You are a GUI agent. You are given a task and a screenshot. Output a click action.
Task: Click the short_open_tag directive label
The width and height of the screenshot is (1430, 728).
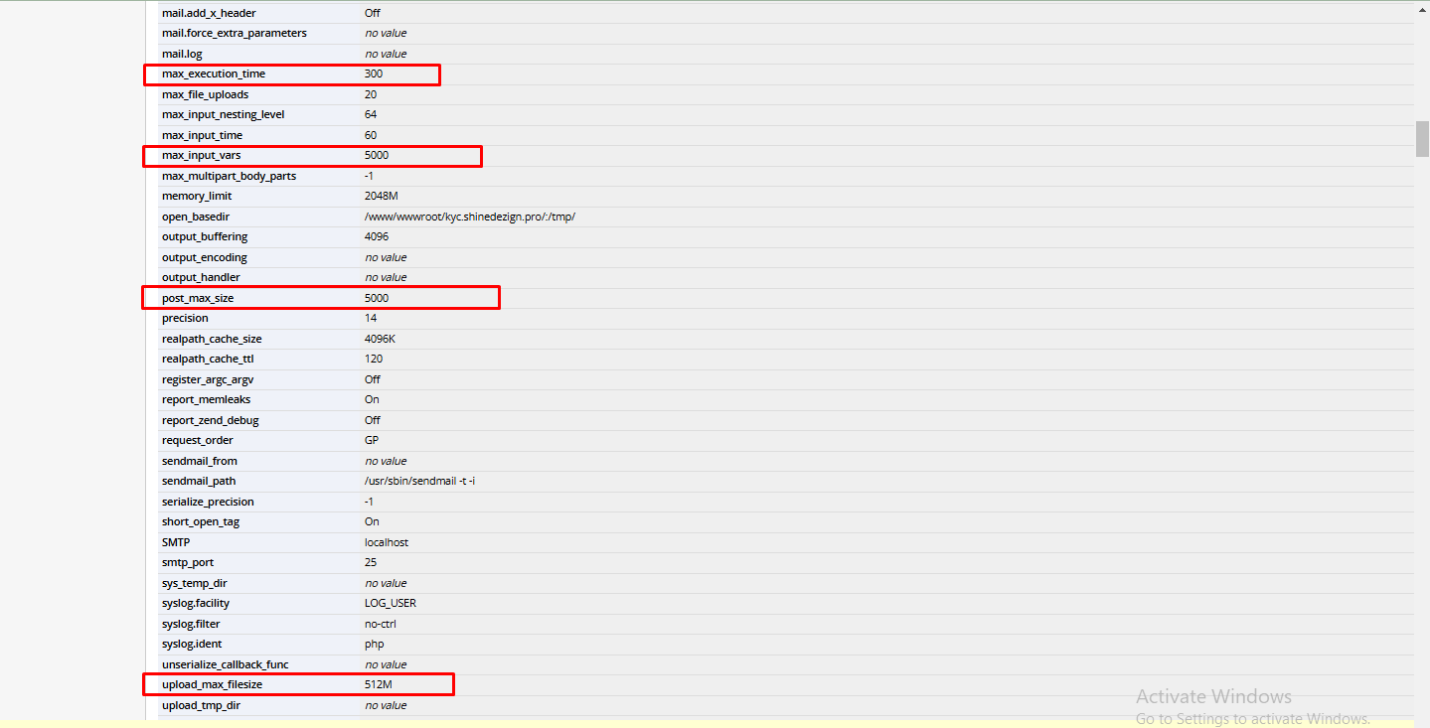201,522
